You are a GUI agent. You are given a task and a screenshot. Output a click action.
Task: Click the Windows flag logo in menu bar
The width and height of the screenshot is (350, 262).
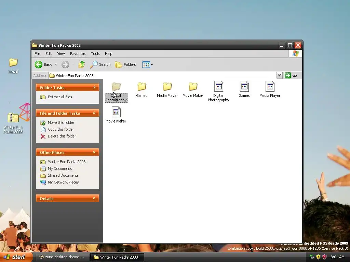pyautogui.click(x=296, y=54)
